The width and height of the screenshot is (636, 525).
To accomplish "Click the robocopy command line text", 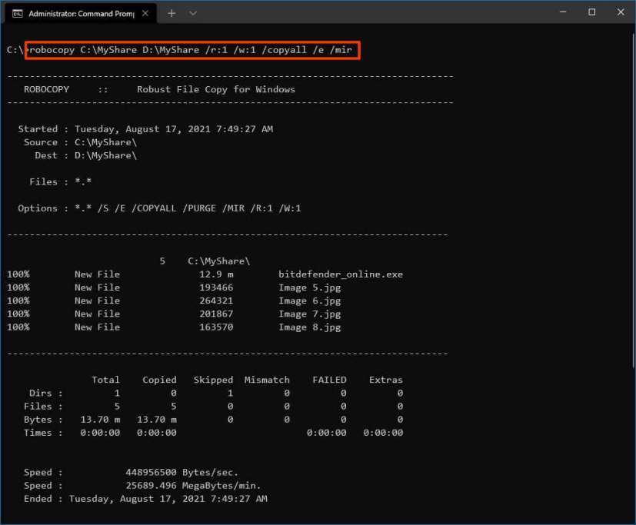I will 191,50.
